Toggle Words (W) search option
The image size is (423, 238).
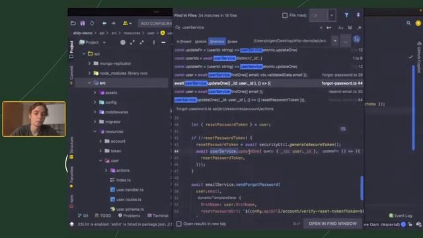pos(350,28)
